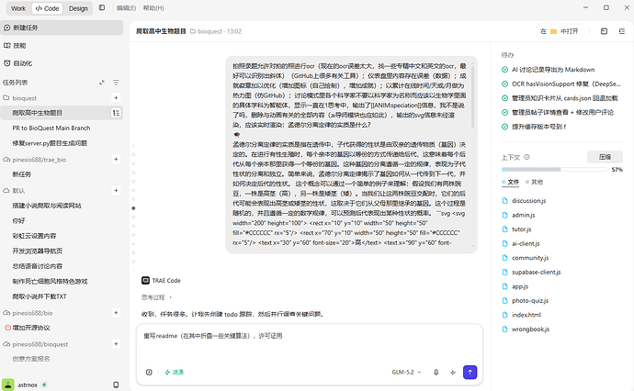Click the microphone voice input icon
This screenshot has width=634, height=391.
click(436, 373)
